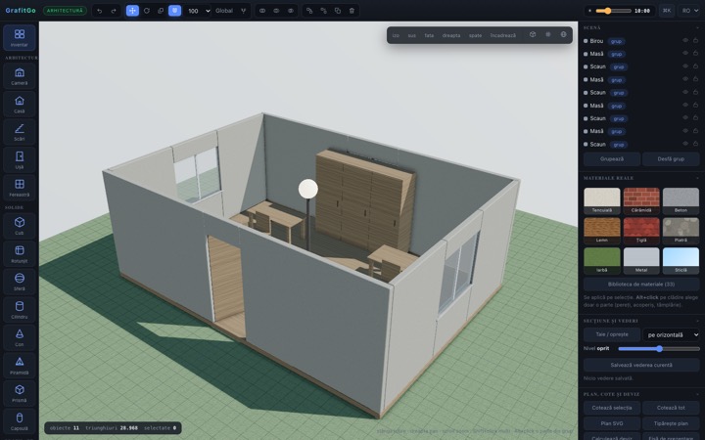Lock the Birou group

pyautogui.click(x=695, y=40)
